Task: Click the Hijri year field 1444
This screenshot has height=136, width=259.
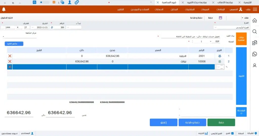Action: [8, 27]
